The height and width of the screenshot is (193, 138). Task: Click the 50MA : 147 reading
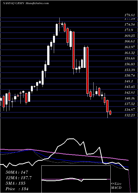click(17, 172)
